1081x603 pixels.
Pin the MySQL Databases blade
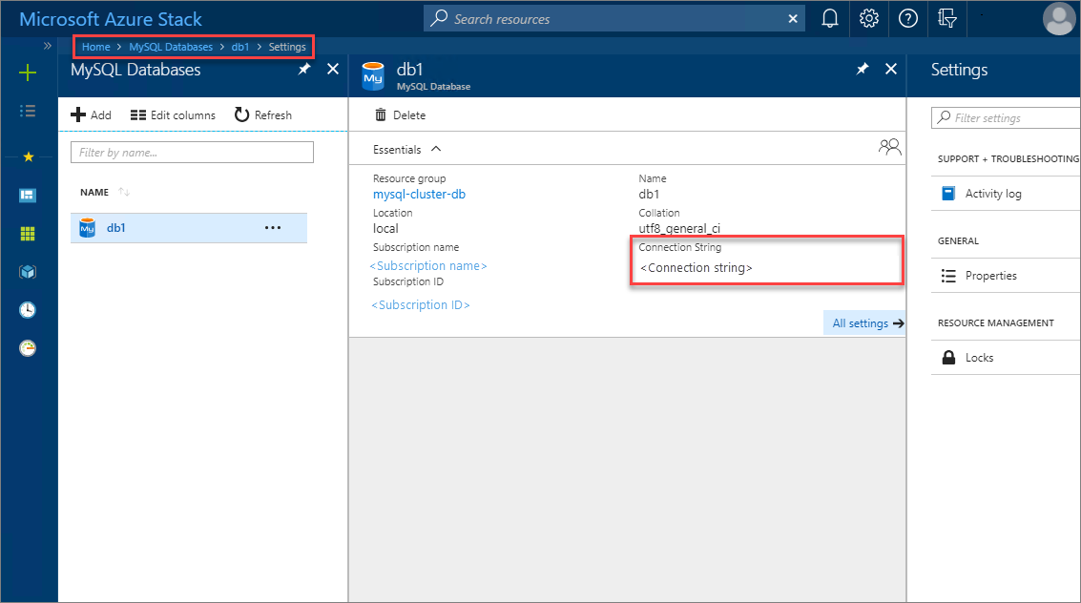click(x=303, y=69)
